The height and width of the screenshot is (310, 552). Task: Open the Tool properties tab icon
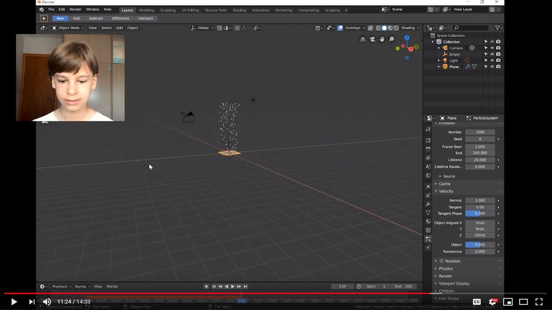click(x=428, y=129)
